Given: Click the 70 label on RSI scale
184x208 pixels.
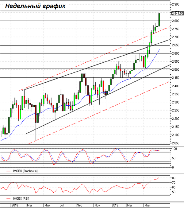Looking at the screenshot, I should point(174,183).
